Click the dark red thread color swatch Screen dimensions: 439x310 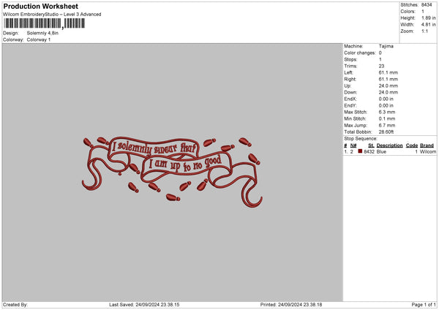(x=360, y=151)
